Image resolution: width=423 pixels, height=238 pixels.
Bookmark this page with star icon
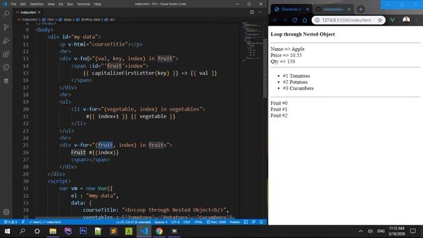pos(380,20)
